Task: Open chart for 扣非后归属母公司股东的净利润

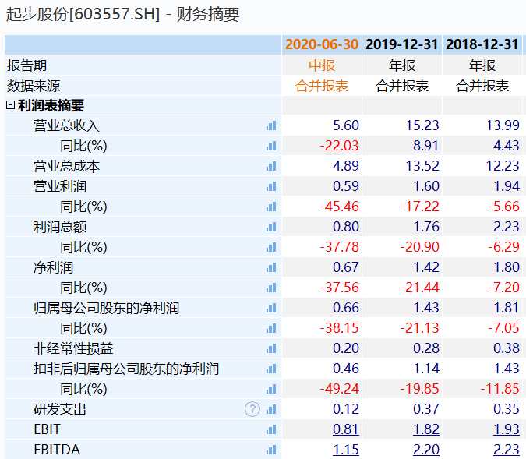Action: tap(271, 369)
